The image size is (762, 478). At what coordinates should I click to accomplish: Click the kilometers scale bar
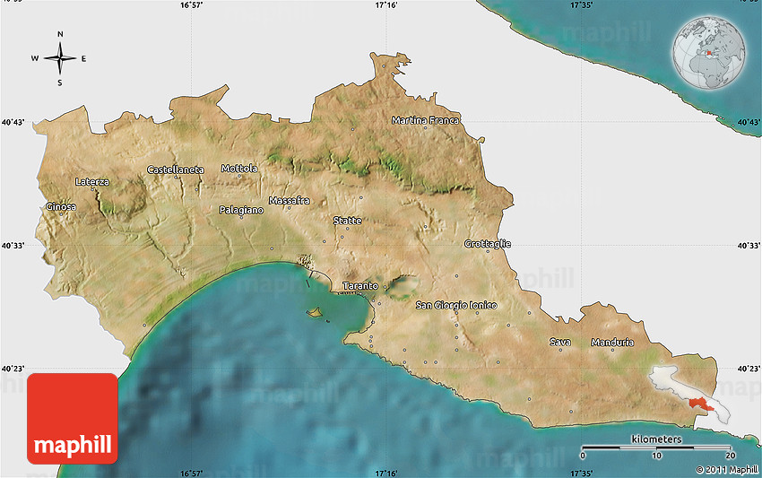[x=655, y=447]
